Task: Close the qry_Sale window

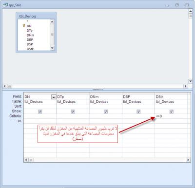Action: (187, 5)
